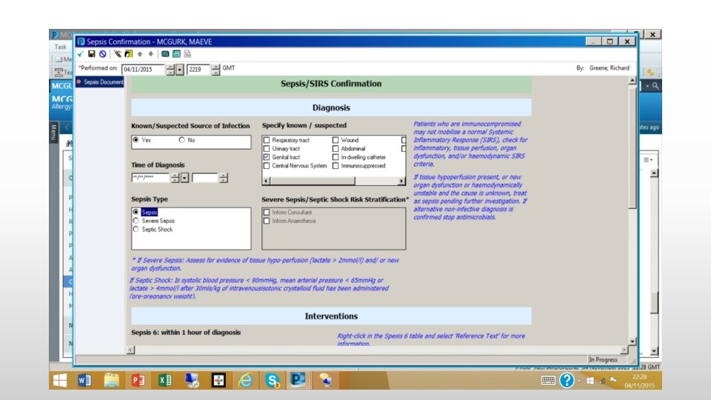Click the form's horizontal scrollbar left arrow
This screenshot has width=711, height=400.
click(130, 350)
